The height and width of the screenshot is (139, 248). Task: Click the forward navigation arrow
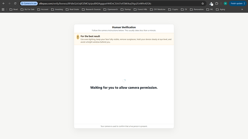pos(9,4)
